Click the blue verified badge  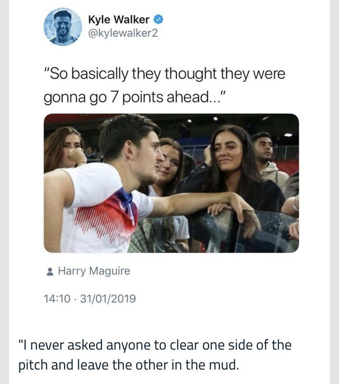tap(159, 20)
